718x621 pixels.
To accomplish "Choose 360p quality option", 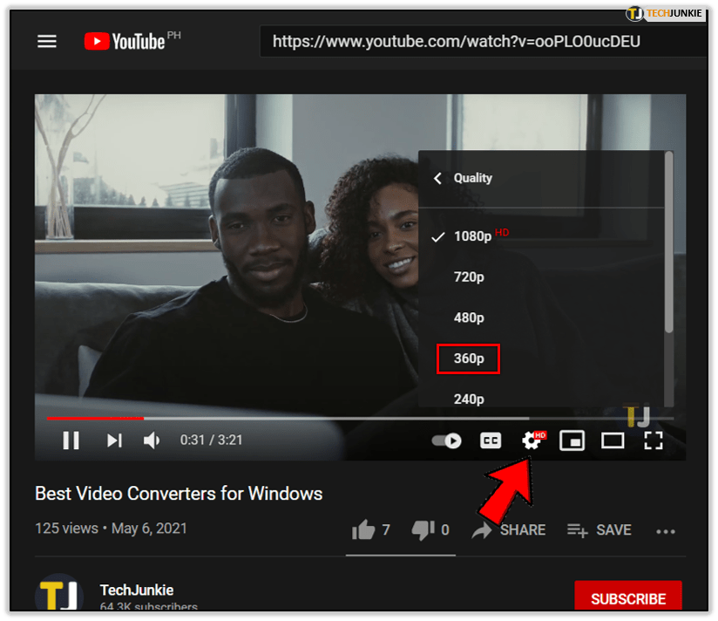I will coord(469,358).
